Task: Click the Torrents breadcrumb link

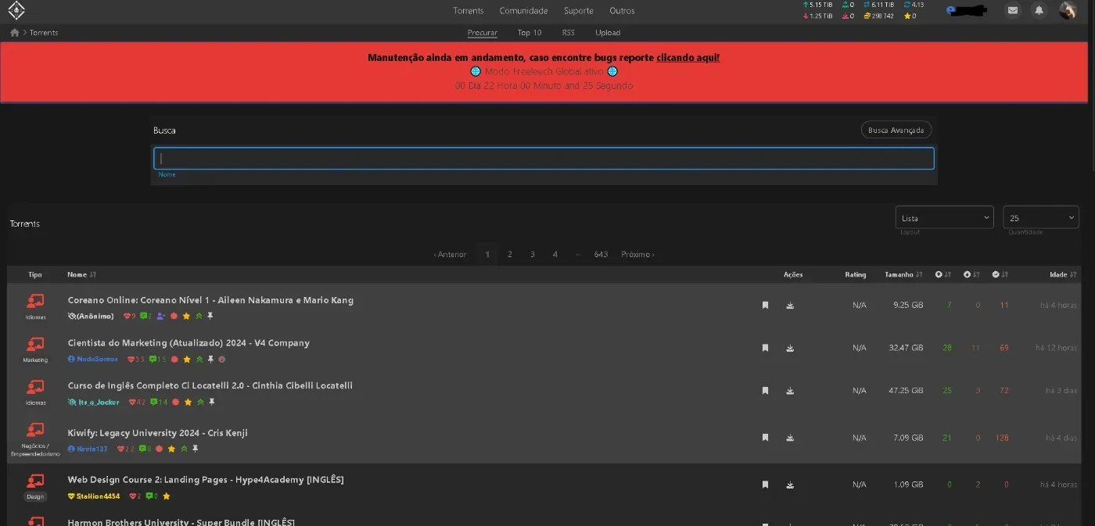Action: 44,33
